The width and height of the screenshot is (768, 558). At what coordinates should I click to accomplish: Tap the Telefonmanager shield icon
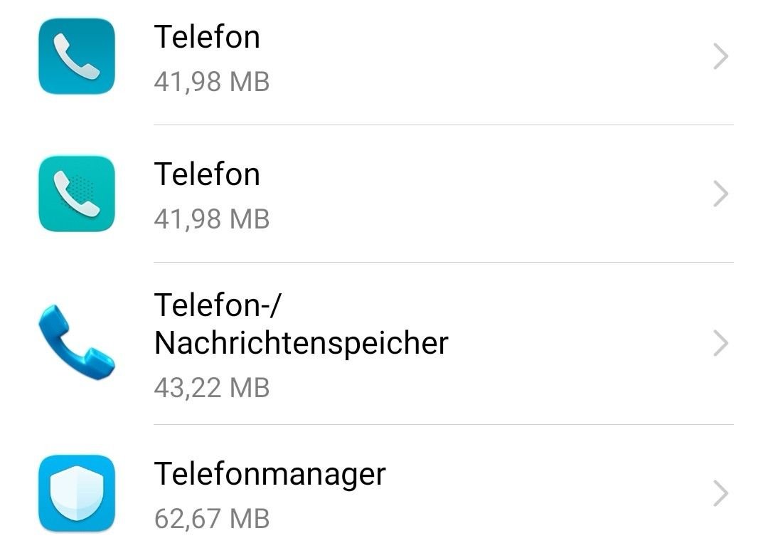tap(77, 493)
